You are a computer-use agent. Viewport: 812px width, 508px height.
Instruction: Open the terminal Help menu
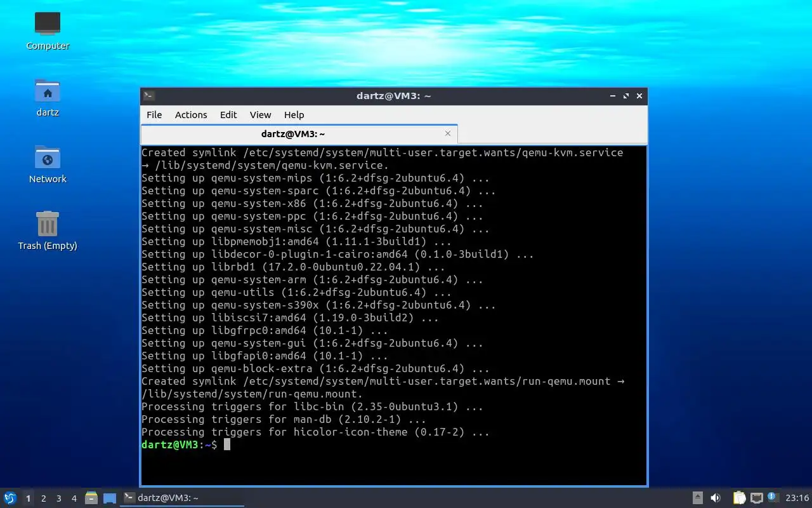[294, 114]
